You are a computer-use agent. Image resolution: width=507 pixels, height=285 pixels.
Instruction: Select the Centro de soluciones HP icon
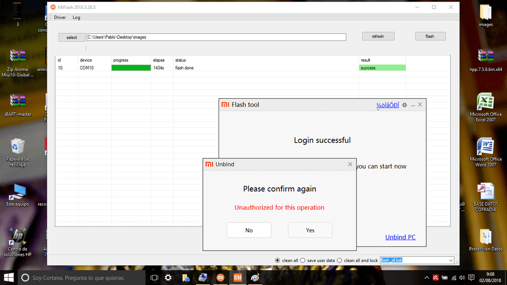pyautogui.click(x=17, y=242)
